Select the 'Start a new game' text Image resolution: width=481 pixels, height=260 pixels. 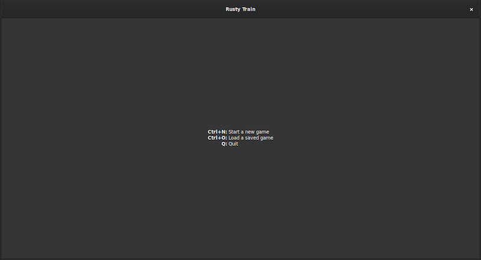click(249, 132)
